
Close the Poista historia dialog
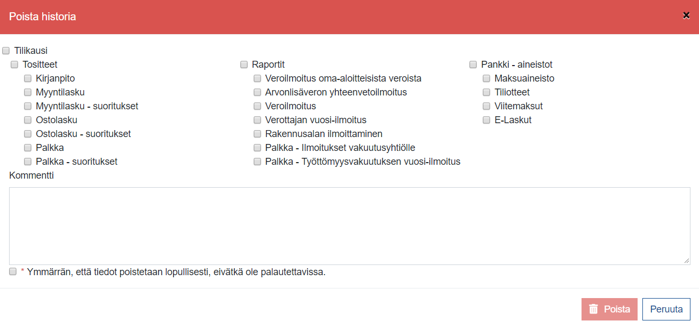pyautogui.click(x=686, y=15)
